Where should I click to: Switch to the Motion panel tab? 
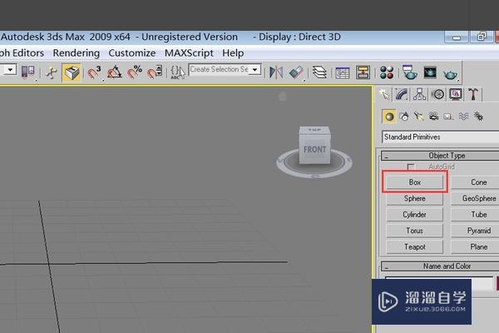point(438,94)
